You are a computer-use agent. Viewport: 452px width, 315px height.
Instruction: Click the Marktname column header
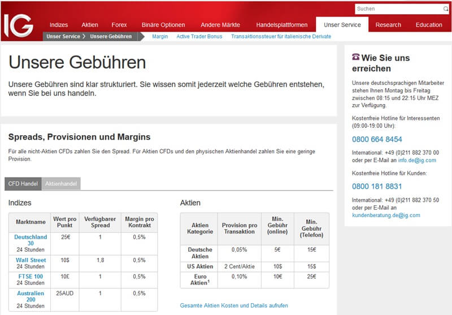(31, 222)
